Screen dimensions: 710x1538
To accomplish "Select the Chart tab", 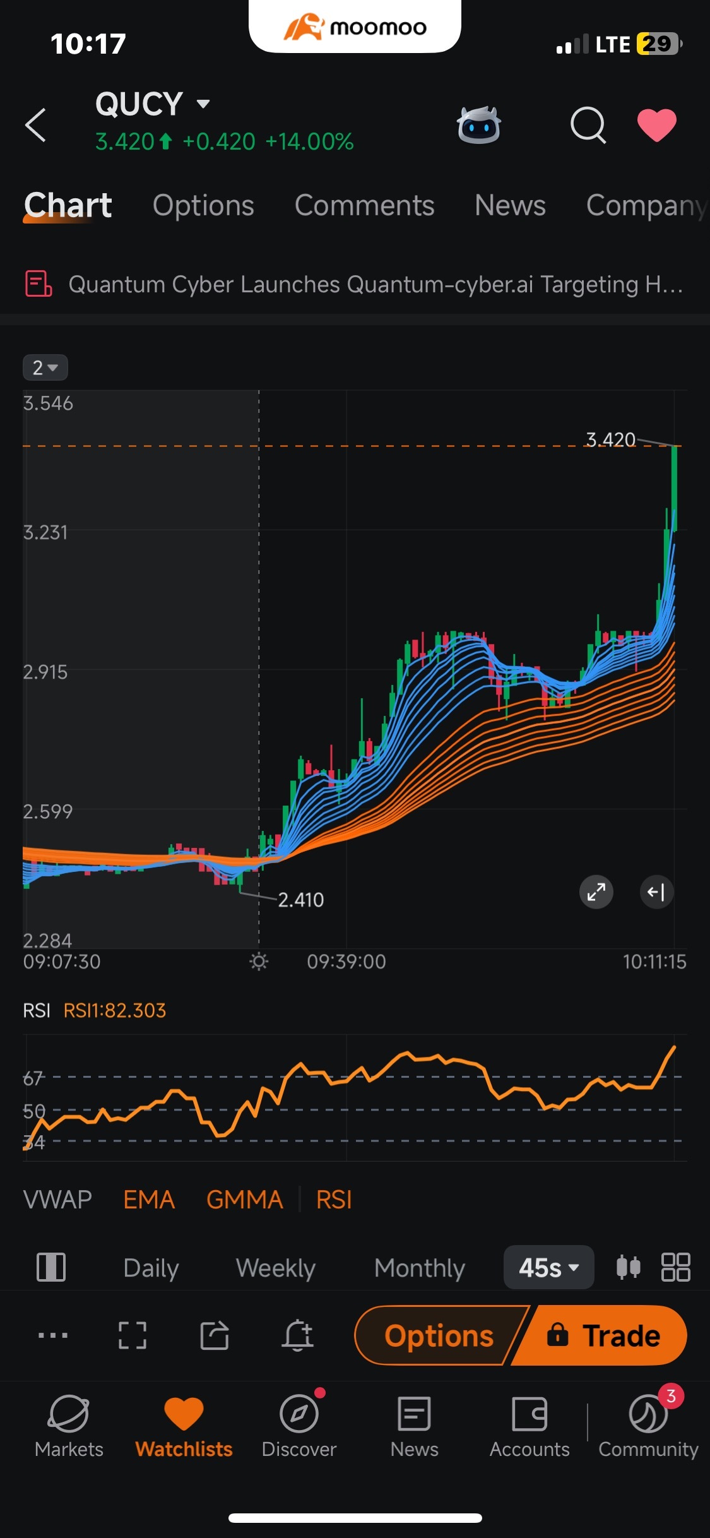I will [x=68, y=206].
